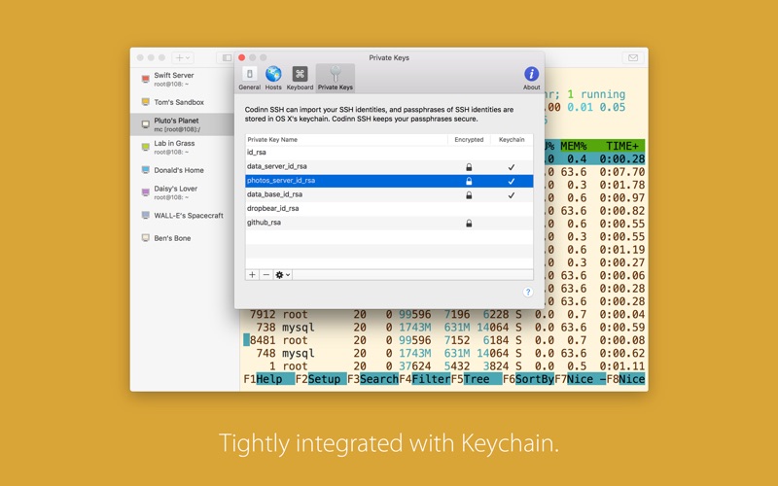778x486 pixels.
Task: Click the help question mark button
Action: click(x=528, y=293)
